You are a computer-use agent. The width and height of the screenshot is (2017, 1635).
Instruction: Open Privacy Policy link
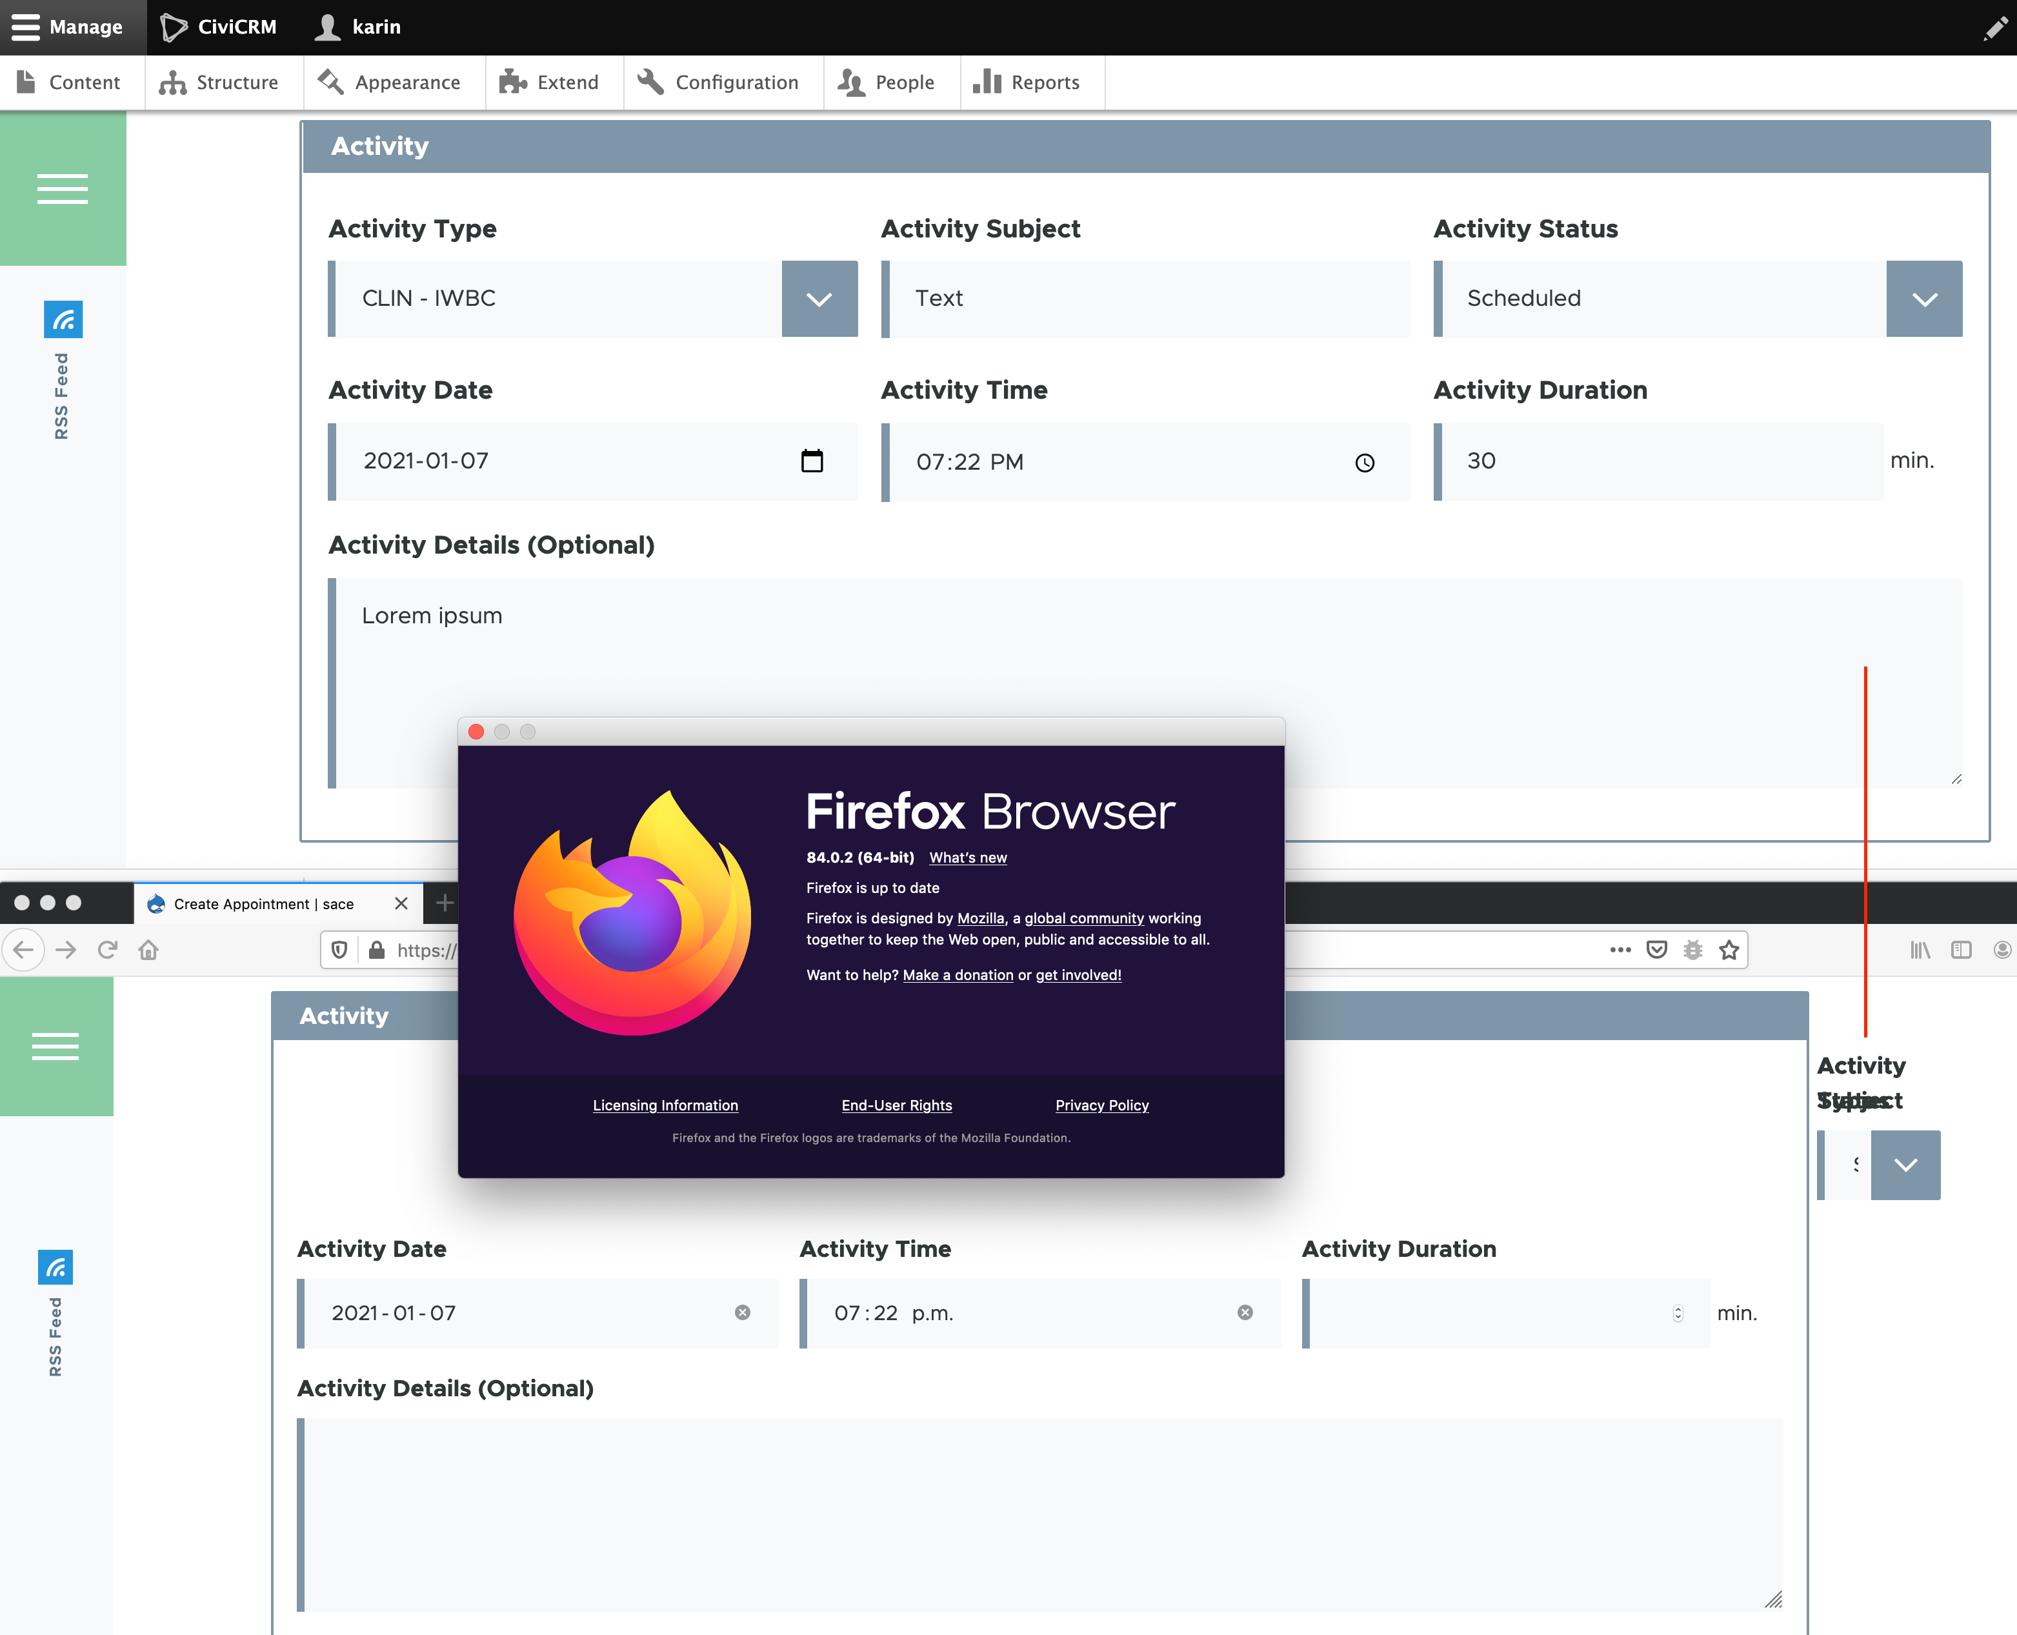[1101, 1105]
